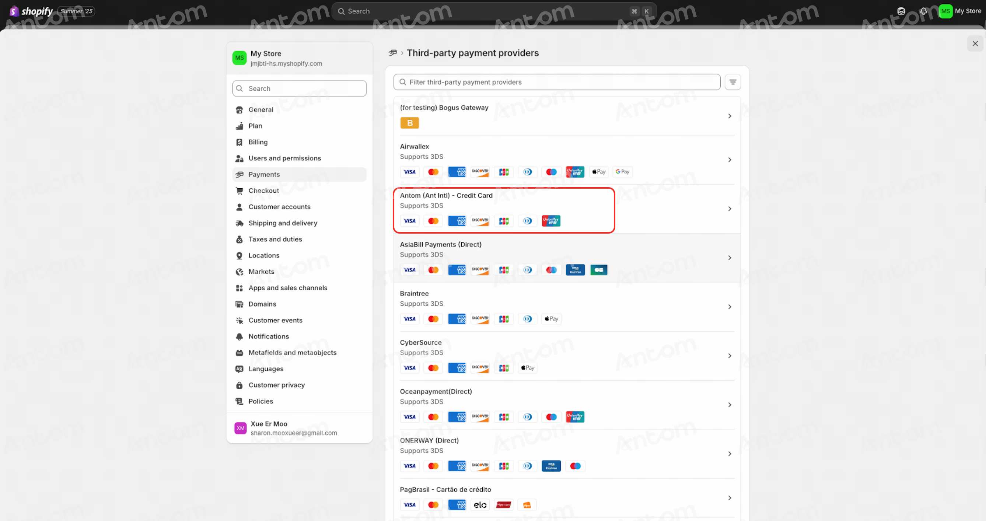
Task: Open Shipping and delivery settings
Action: tap(299, 223)
